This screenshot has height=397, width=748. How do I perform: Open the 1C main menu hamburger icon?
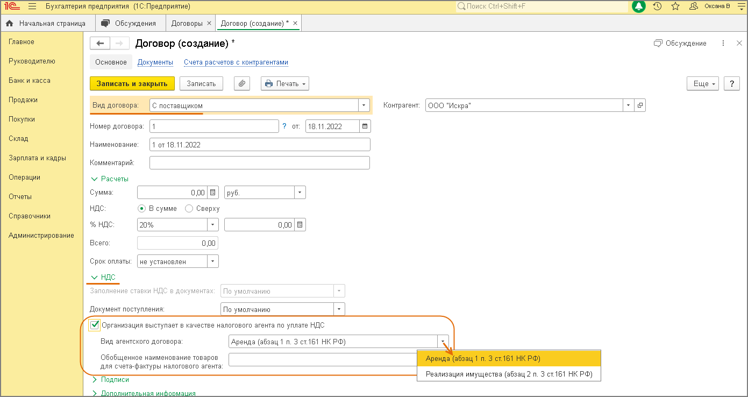[x=32, y=6]
